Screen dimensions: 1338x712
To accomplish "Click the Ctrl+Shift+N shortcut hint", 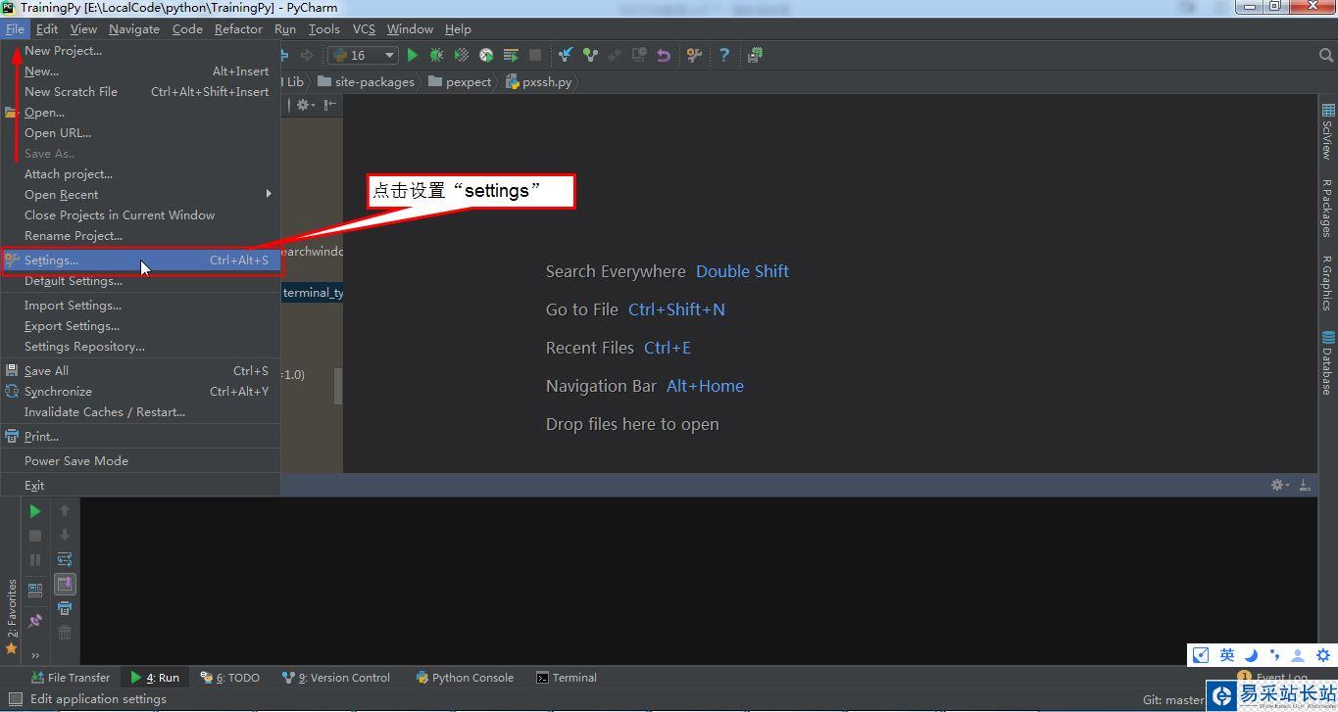I will [x=676, y=309].
